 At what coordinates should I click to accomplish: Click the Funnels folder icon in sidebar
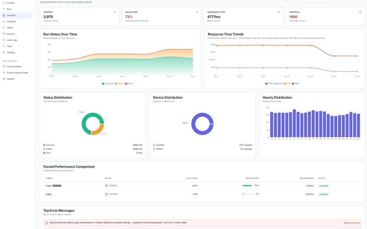click(x=4, y=3)
